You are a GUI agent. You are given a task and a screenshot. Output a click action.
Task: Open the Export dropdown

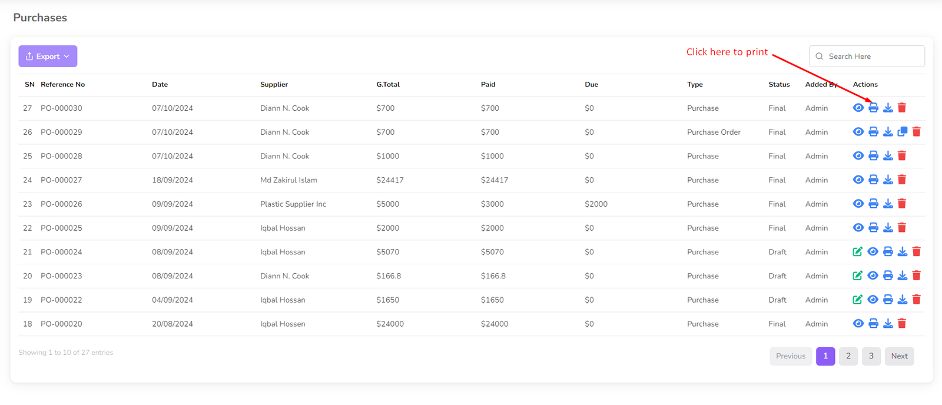(x=48, y=57)
